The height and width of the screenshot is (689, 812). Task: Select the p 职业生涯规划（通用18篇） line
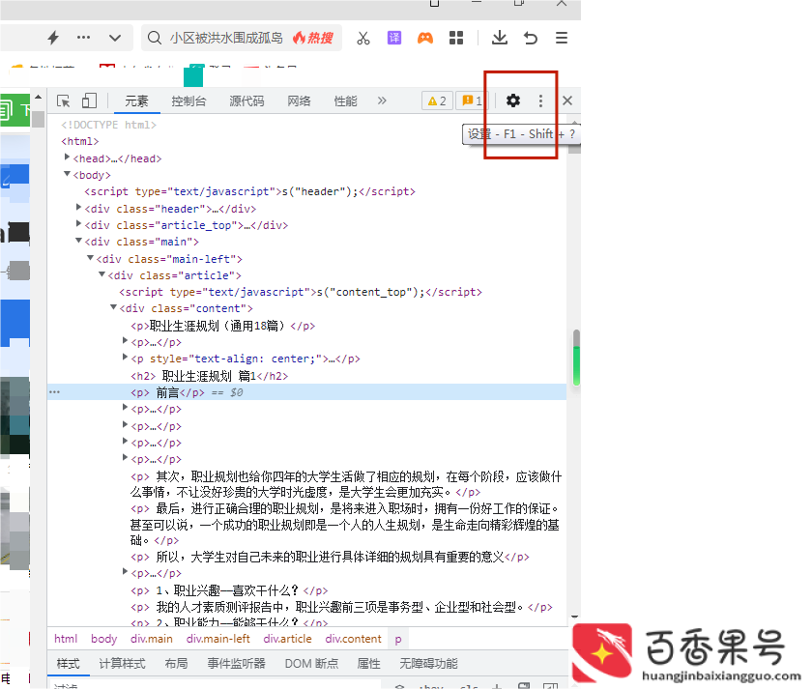coord(222,326)
